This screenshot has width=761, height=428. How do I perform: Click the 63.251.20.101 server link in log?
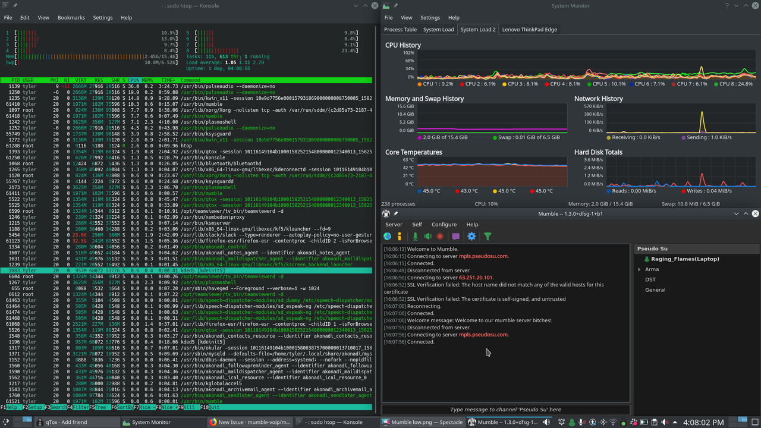[476, 278]
